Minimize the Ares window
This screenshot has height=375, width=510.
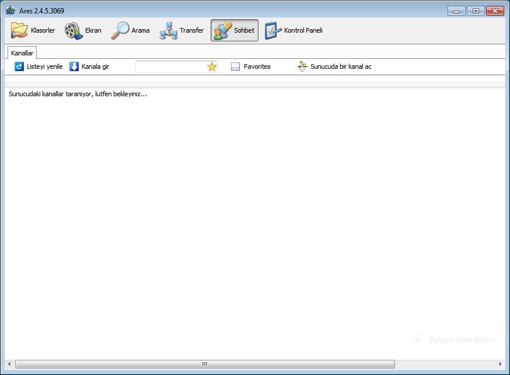(457, 10)
